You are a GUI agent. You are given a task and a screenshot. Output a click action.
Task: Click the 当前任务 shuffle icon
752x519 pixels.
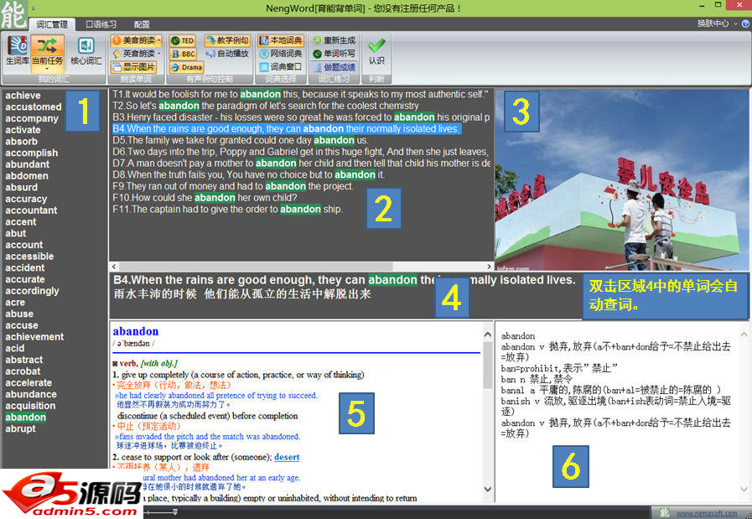[x=47, y=46]
